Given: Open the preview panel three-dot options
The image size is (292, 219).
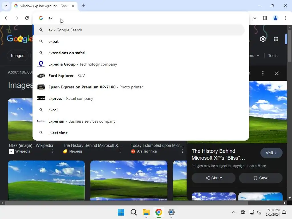Looking at the screenshot, I should (263, 73).
